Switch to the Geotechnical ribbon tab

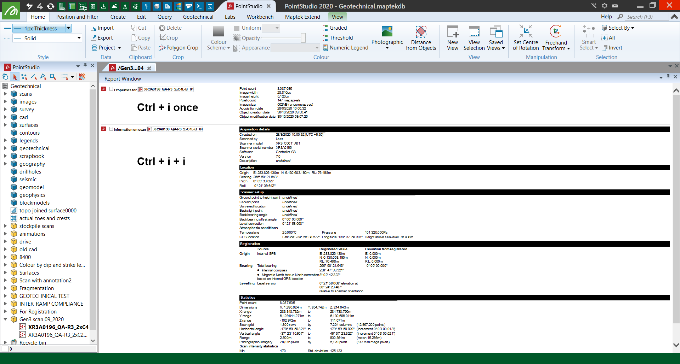pos(198,17)
